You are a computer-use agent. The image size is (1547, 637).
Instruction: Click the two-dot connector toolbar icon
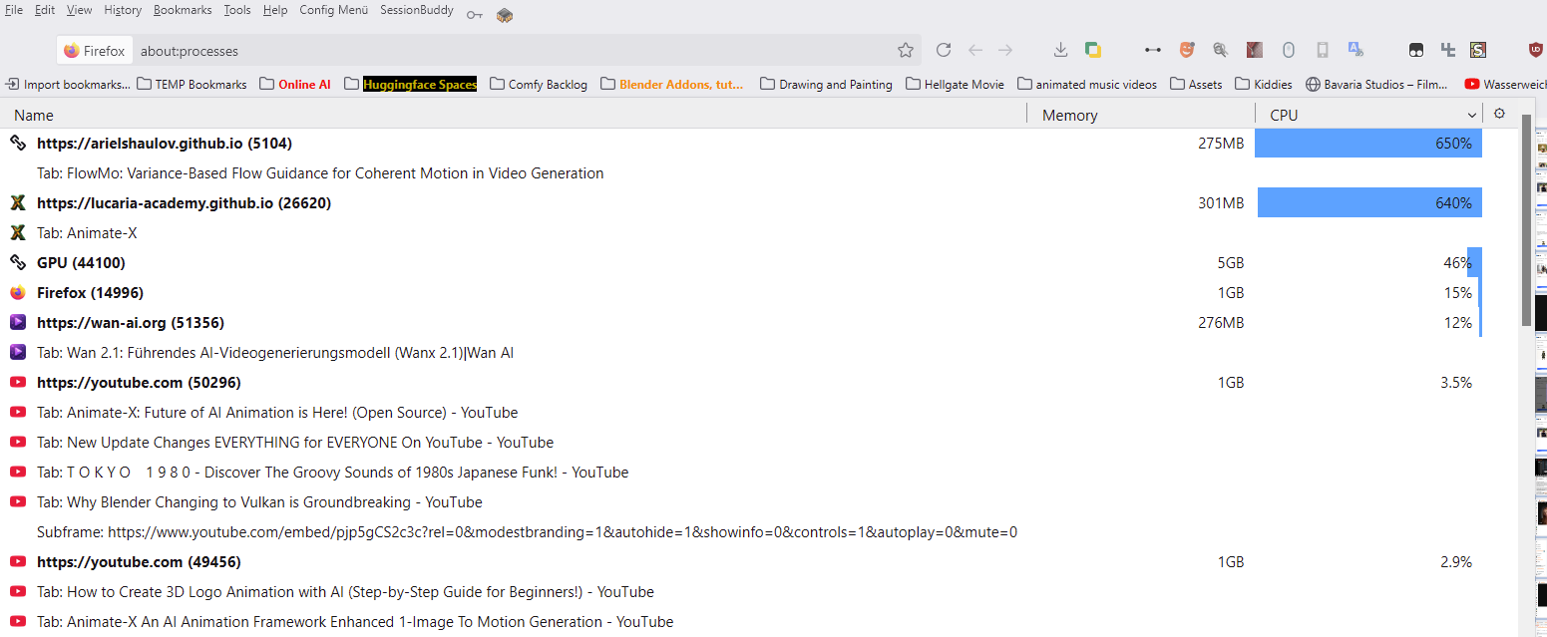tap(1153, 50)
